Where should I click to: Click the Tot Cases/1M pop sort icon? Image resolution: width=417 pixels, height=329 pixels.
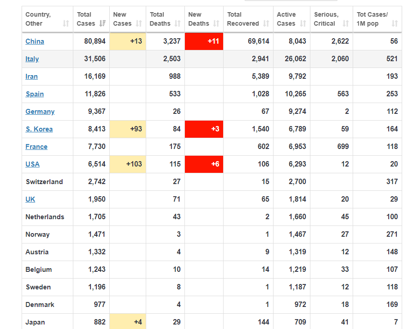tap(395, 23)
